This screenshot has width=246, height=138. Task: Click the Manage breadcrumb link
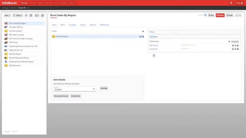point(5,8)
